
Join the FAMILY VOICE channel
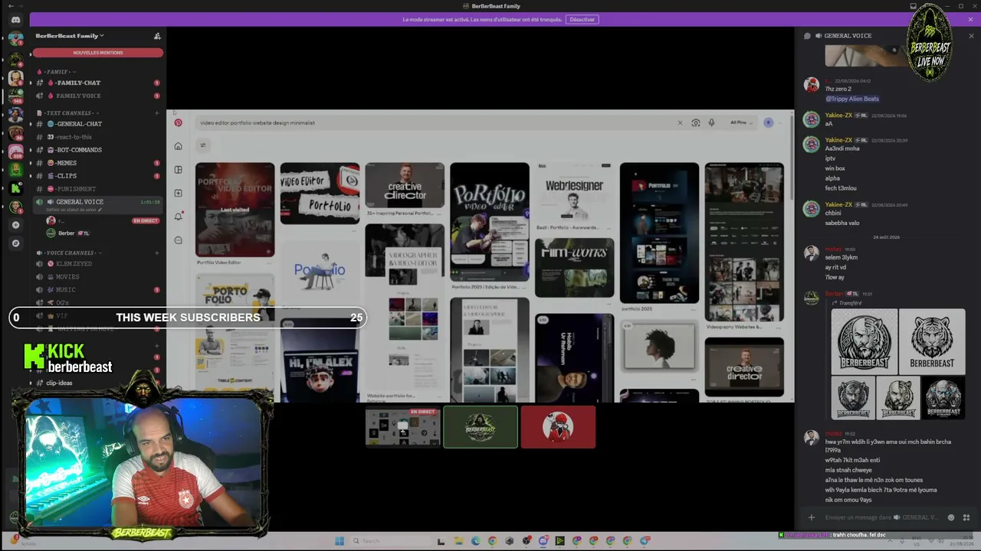97,96
